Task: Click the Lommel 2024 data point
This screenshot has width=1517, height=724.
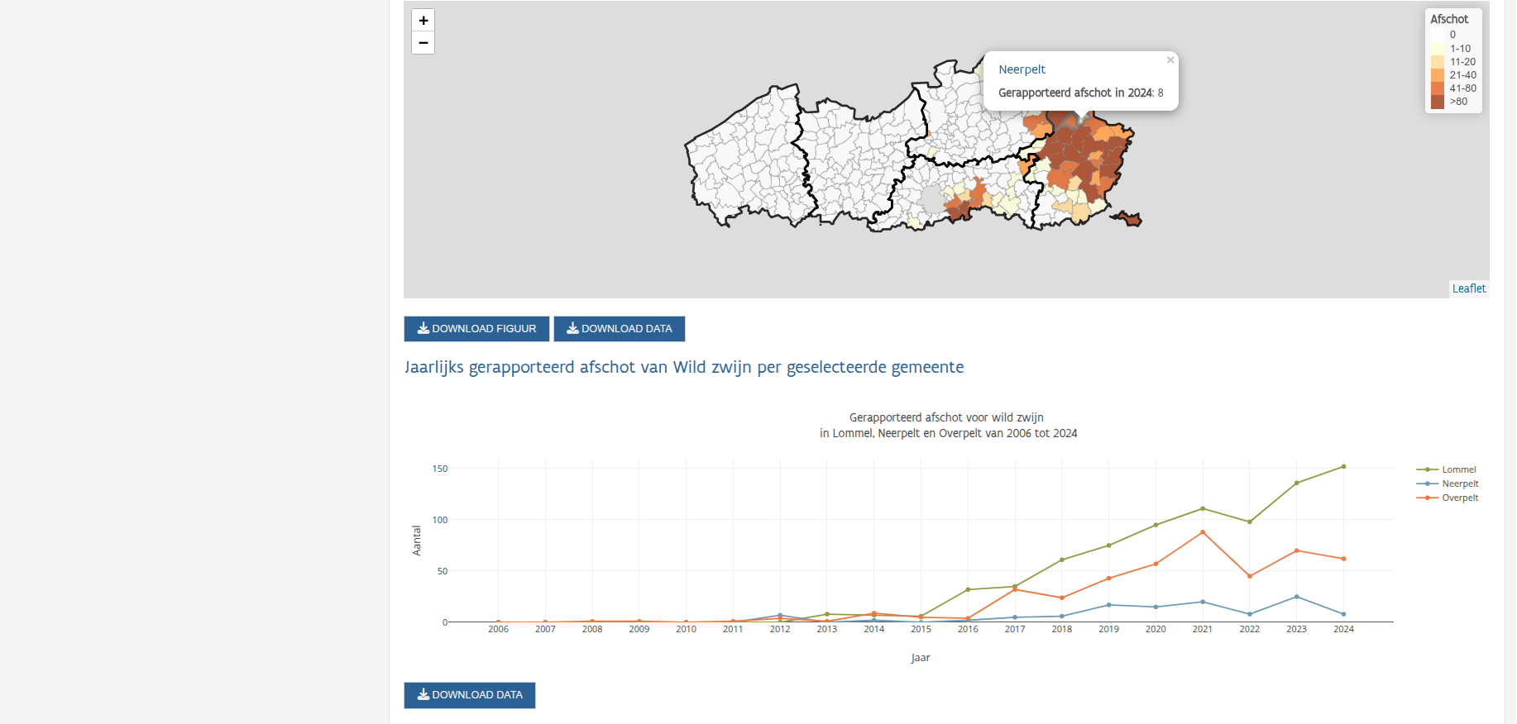Action: pos(1343,467)
